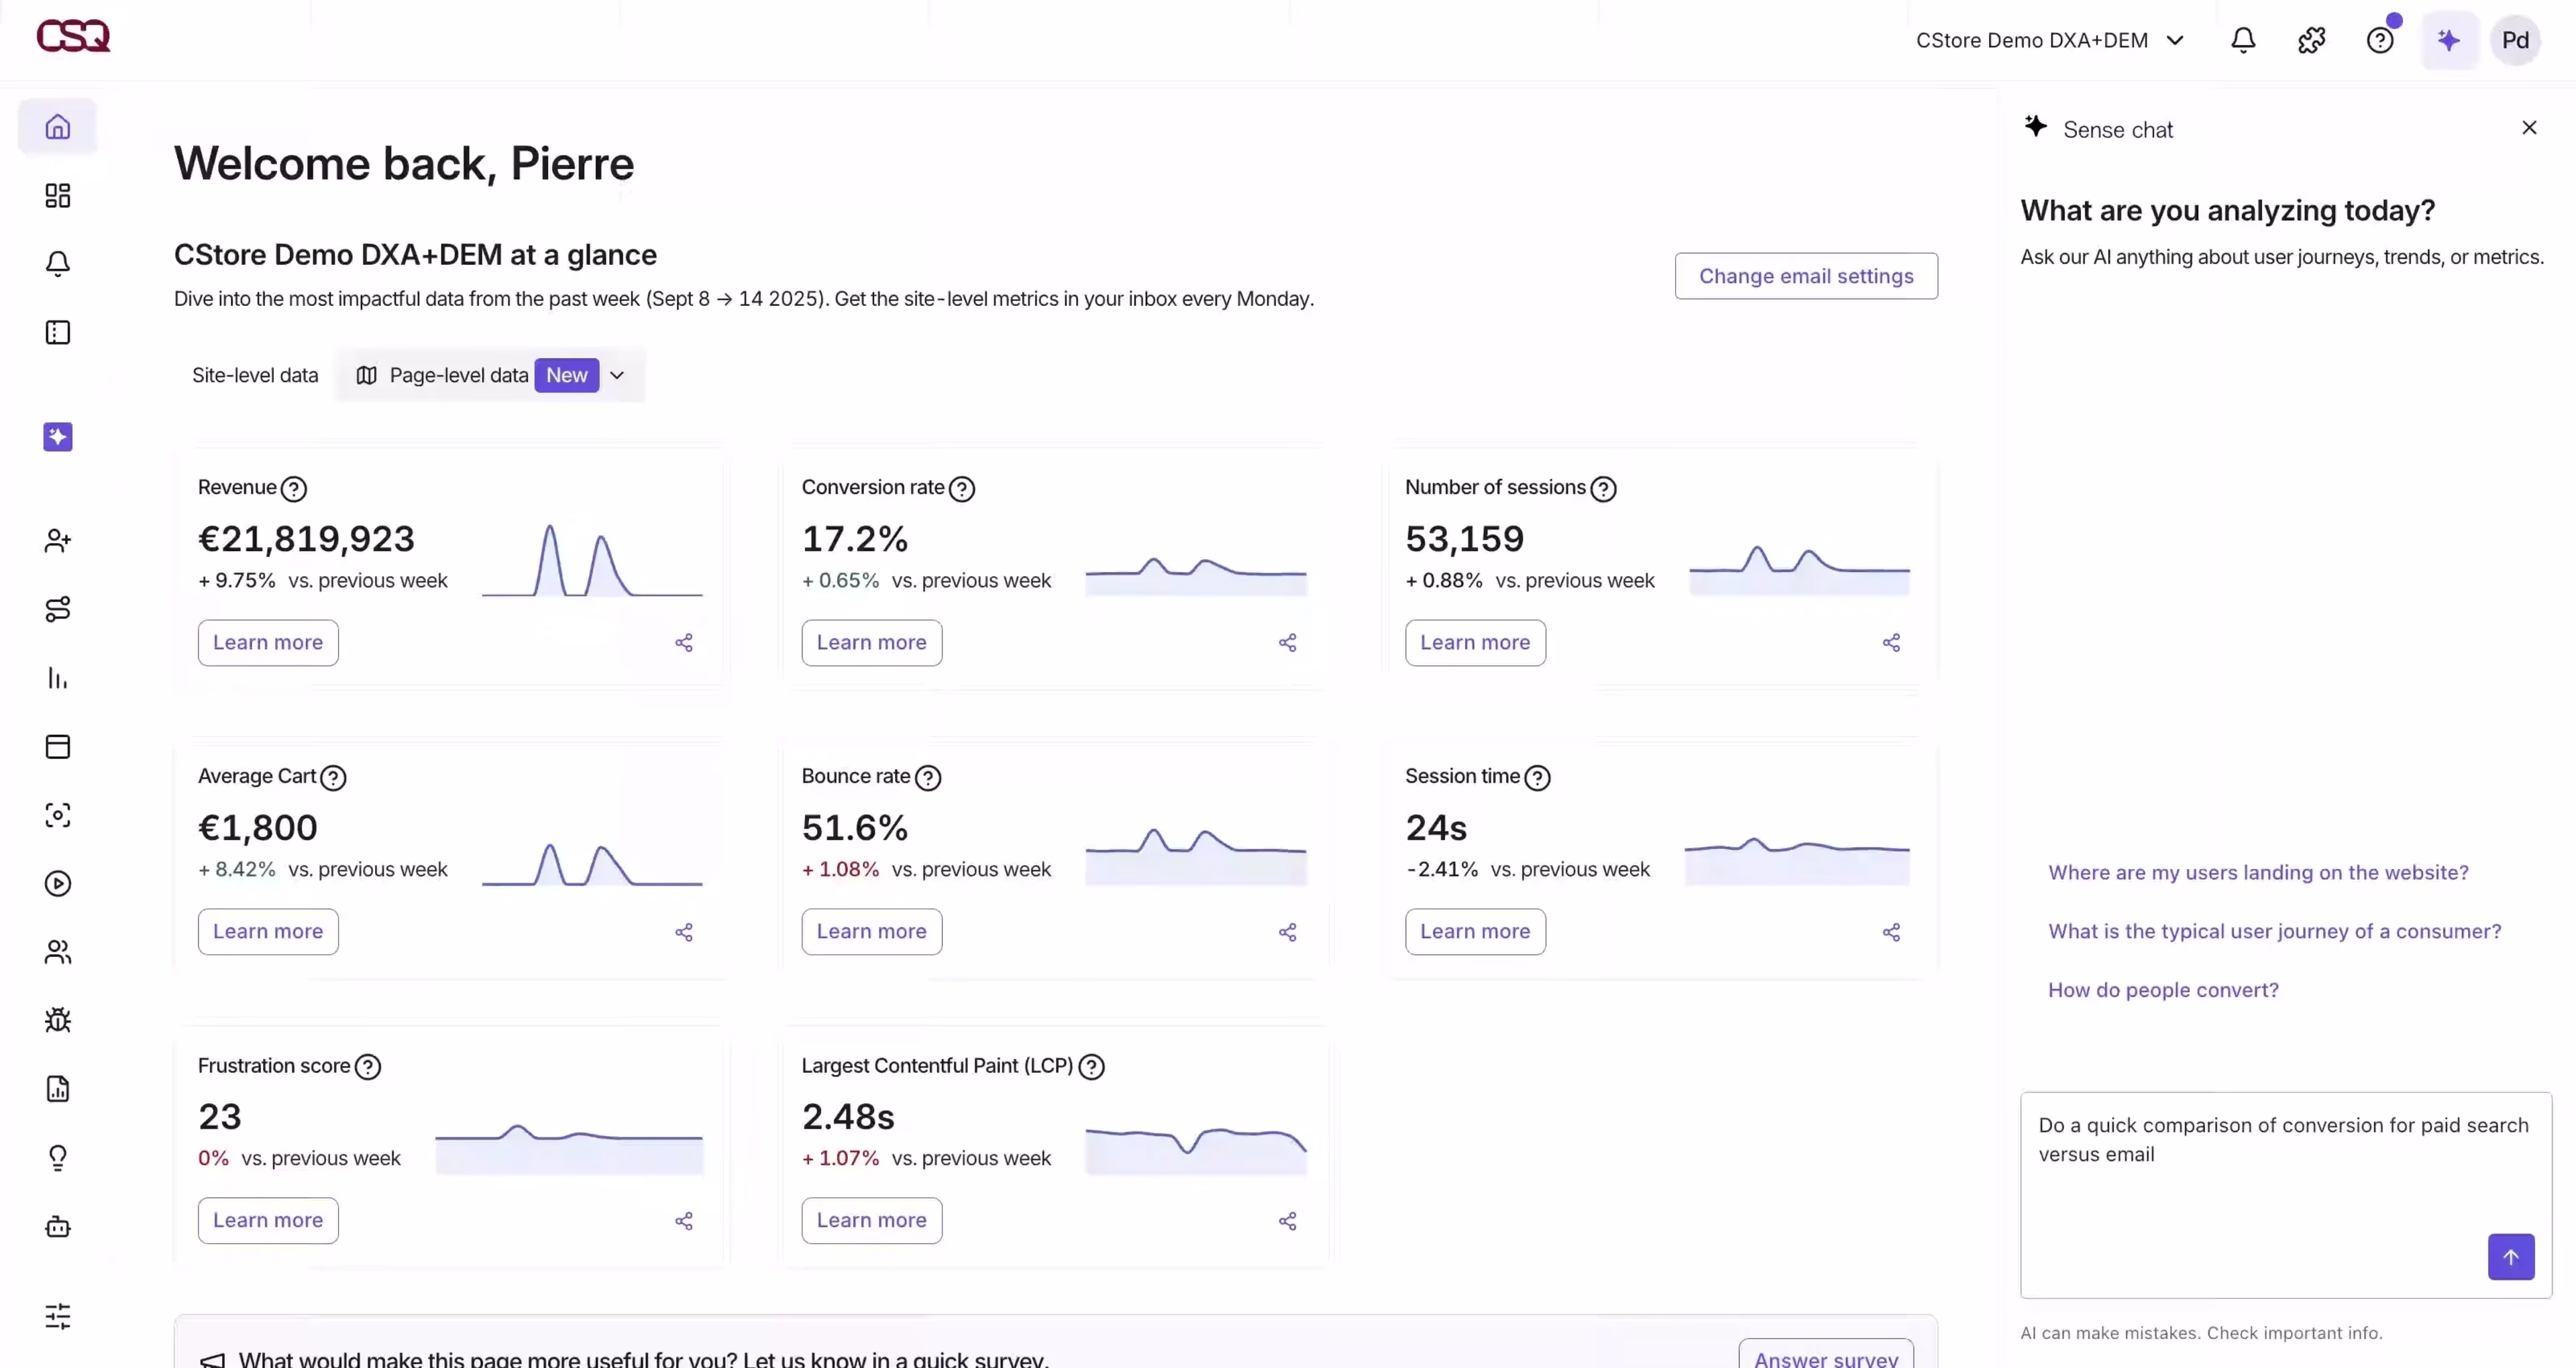Screen dimensions: 2576x1368
Task: Click the notifications bell in header
Action: pyautogui.click(x=2243, y=40)
